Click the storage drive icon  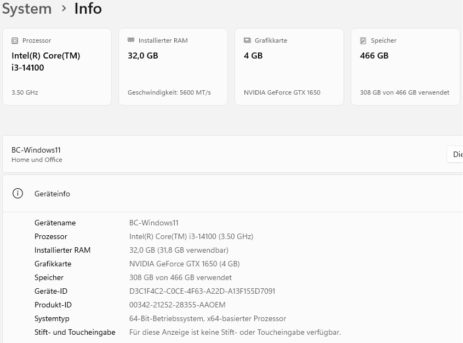tap(363, 40)
